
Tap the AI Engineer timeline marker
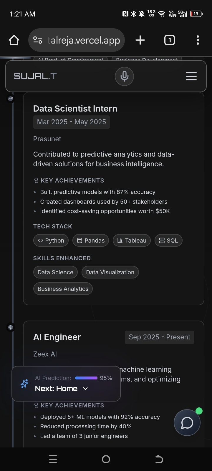(x=11, y=327)
